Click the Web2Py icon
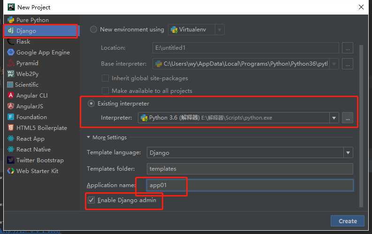 tap(11, 74)
